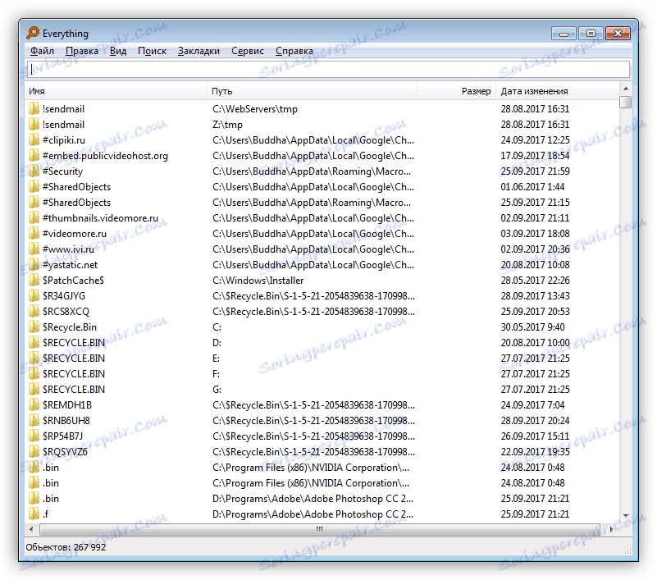
Task: Select the $RQSYVZ6 entry name
Action: [65, 452]
